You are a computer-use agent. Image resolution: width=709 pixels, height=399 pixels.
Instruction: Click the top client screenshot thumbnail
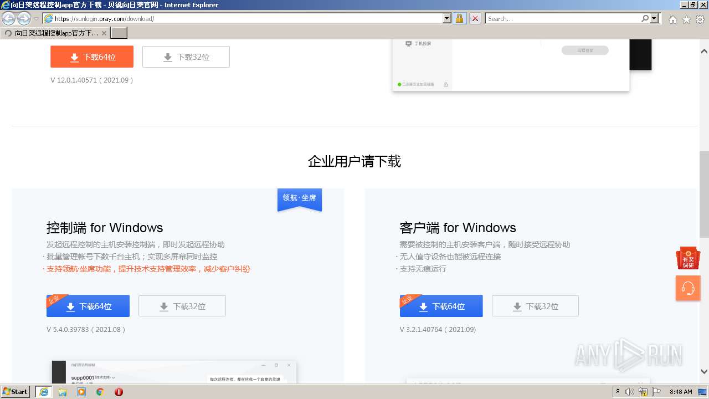point(522,65)
